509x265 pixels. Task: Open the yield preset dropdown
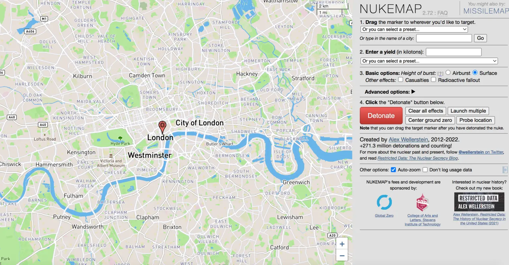pos(429,61)
